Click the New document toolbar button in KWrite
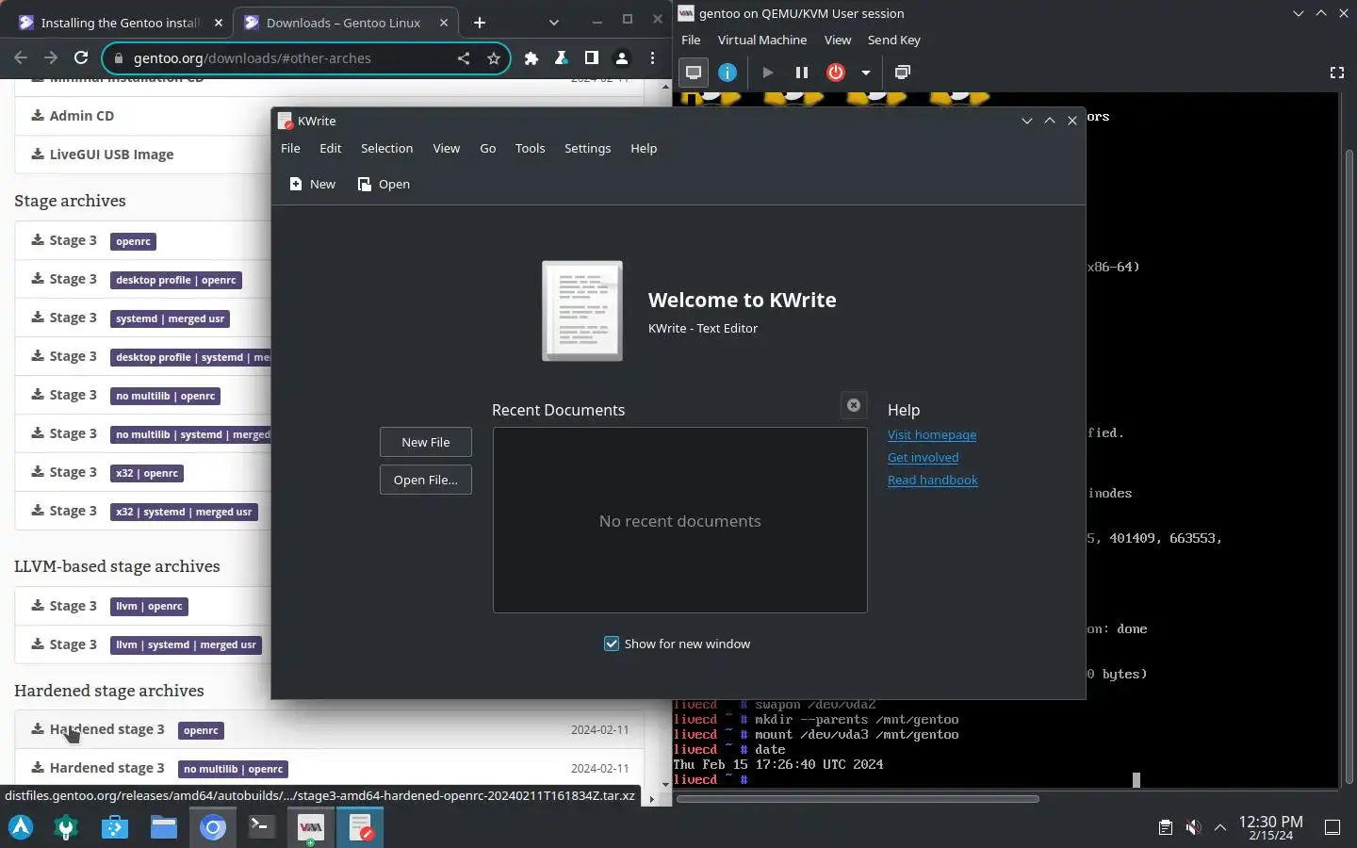Image resolution: width=1357 pixels, height=848 pixels. (312, 184)
